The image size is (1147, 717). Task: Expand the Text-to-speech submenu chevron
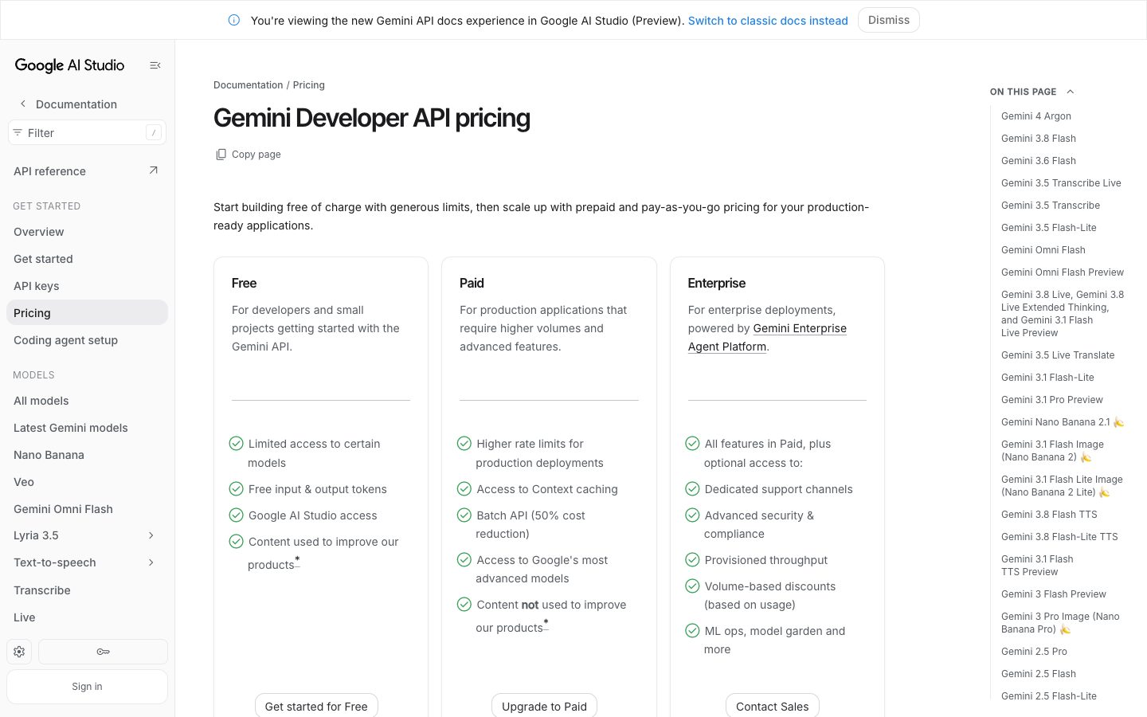point(151,562)
